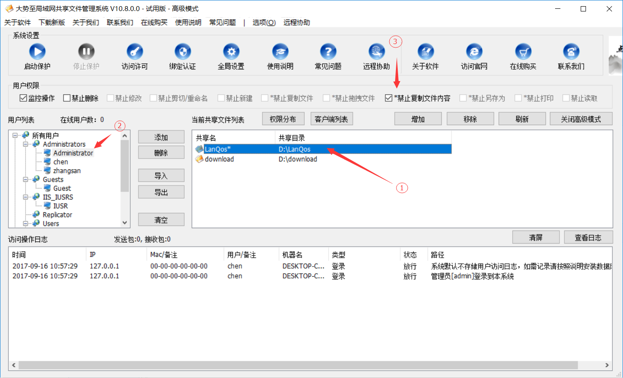Click the 在线购买 shopping cart icon
The width and height of the screenshot is (623, 378).
click(x=523, y=52)
